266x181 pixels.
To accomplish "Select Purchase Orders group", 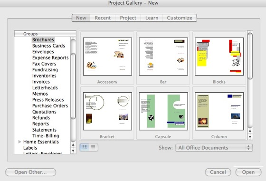I will click(x=50, y=105).
